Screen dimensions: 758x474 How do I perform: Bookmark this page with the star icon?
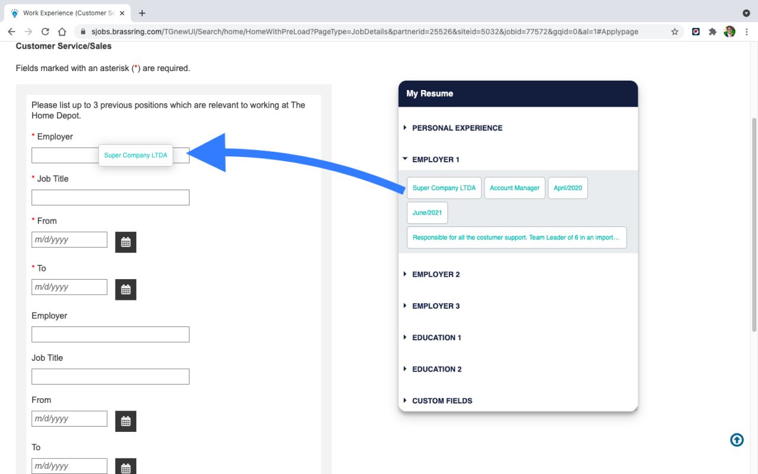click(675, 32)
